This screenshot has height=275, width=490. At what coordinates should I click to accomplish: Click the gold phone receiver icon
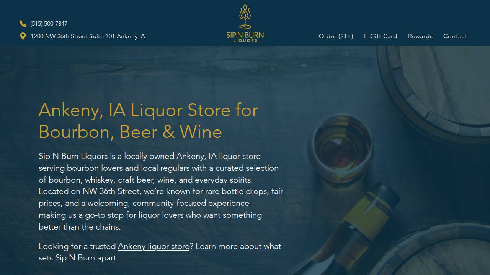tap(23, 23)
